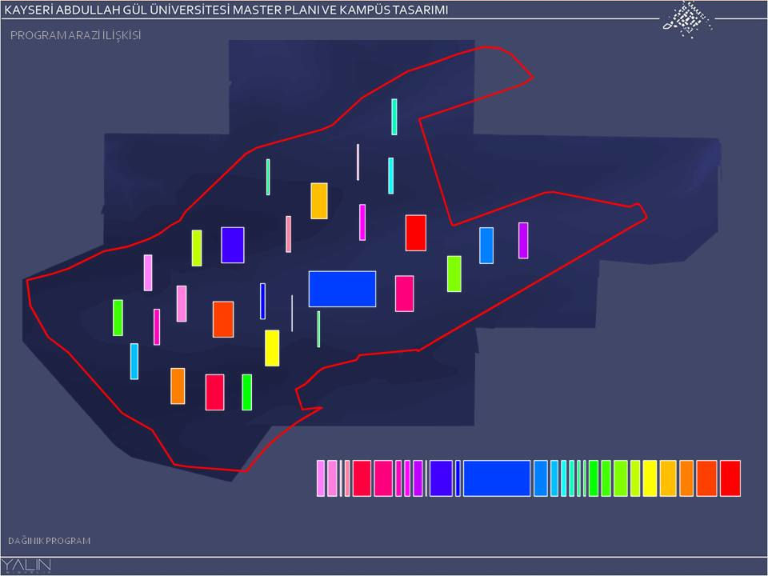Select the yellow rectangle on the site map
Image resolution: width=768 pixels, height=576 pixels.
[272, 348]
